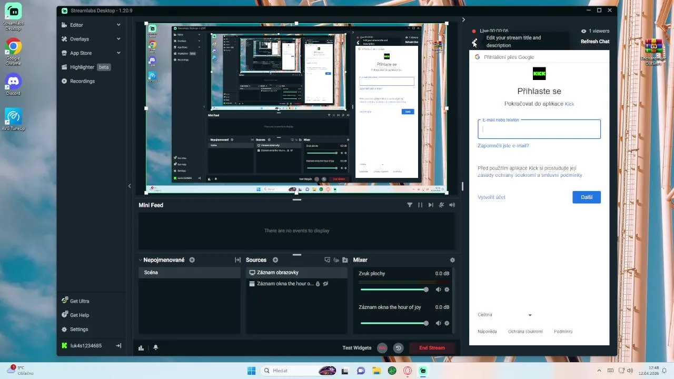Open Záznam okna audio settings gear
This screenshot has width=674, height=379.
pyautogui.click(x=447, y=323)
